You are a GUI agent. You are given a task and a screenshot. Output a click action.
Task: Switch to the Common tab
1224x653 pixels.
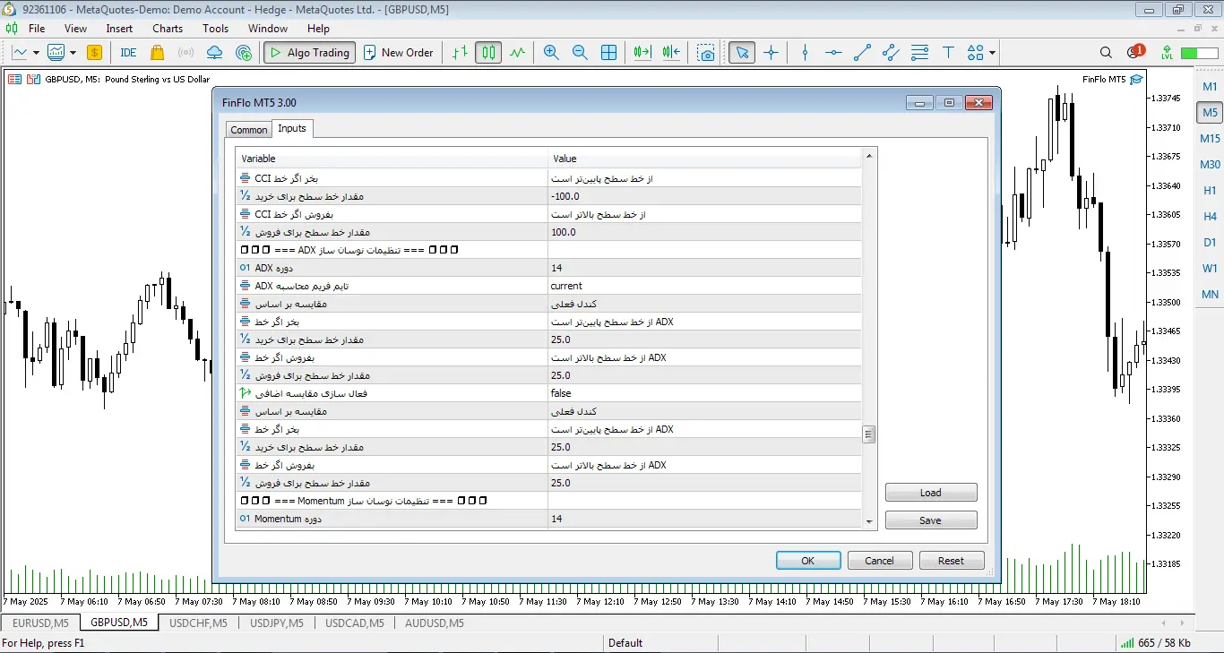coord(249,130)
